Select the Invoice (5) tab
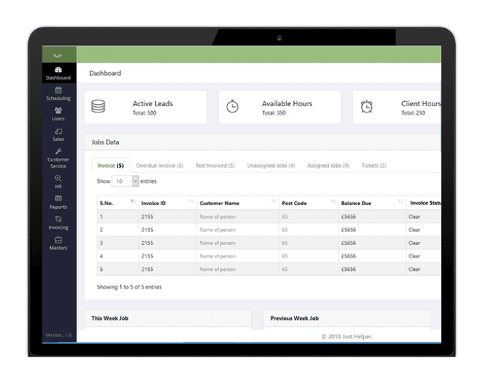Image resolution: width=485 pixels, height=373 pixels. [x=110, y=166]
